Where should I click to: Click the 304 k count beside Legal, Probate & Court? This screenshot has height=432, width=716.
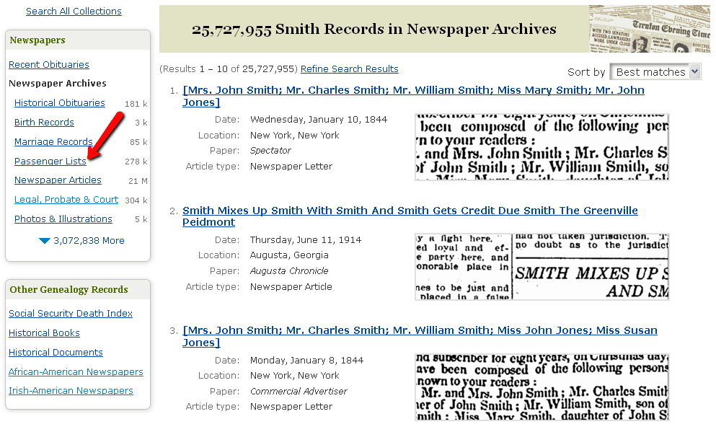(x=136, y=200)
